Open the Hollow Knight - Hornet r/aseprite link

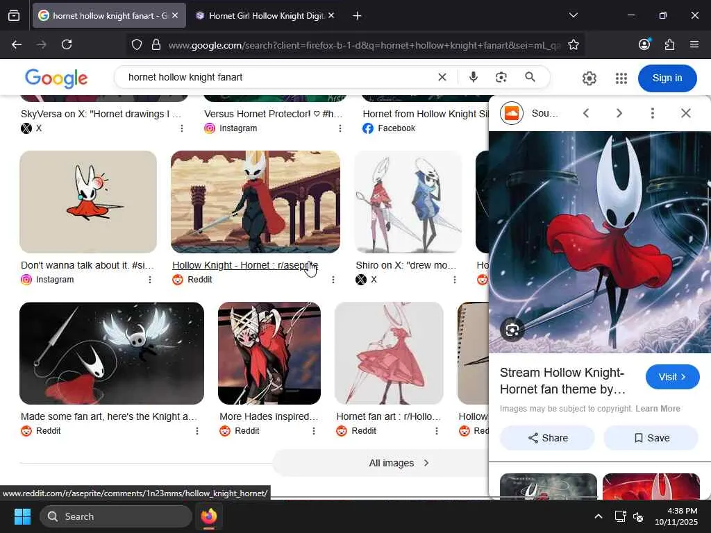click(x=245, y=265)
